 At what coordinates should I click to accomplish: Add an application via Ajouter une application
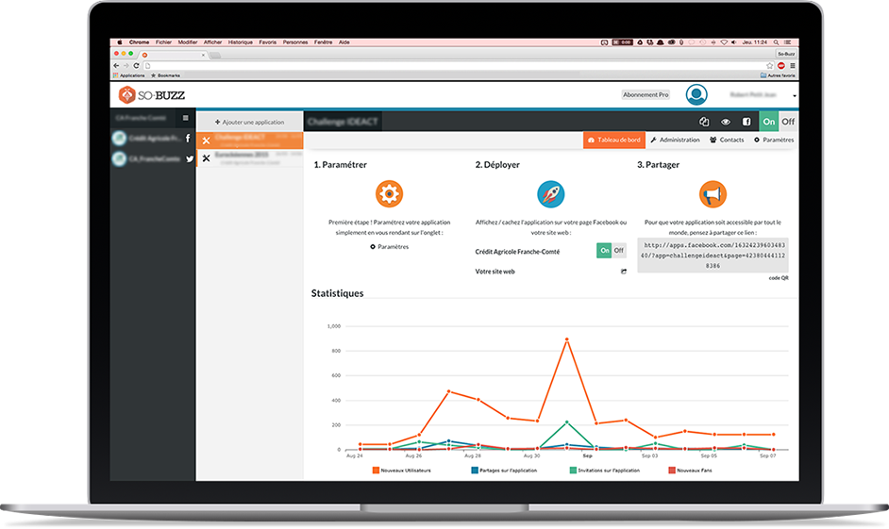[249, 122]
